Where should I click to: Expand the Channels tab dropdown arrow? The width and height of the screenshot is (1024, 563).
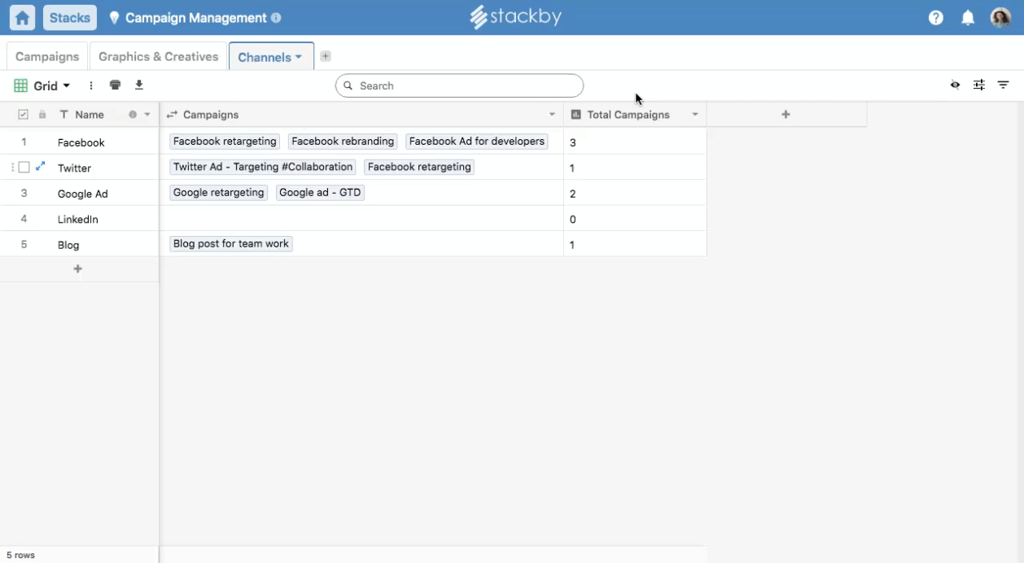click(x=299, y=57)
